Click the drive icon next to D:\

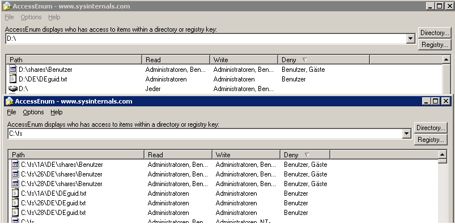pos(14,89)
